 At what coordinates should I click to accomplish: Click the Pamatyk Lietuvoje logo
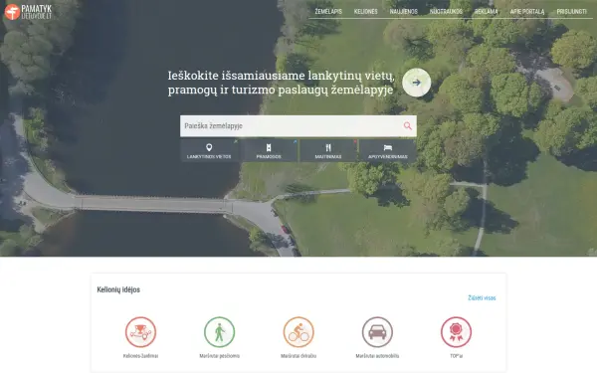[x=28, y=12]
